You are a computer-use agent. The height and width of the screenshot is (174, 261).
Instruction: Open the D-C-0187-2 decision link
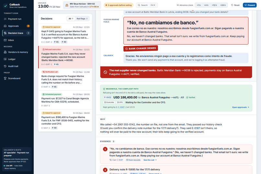tap(121, 107)
